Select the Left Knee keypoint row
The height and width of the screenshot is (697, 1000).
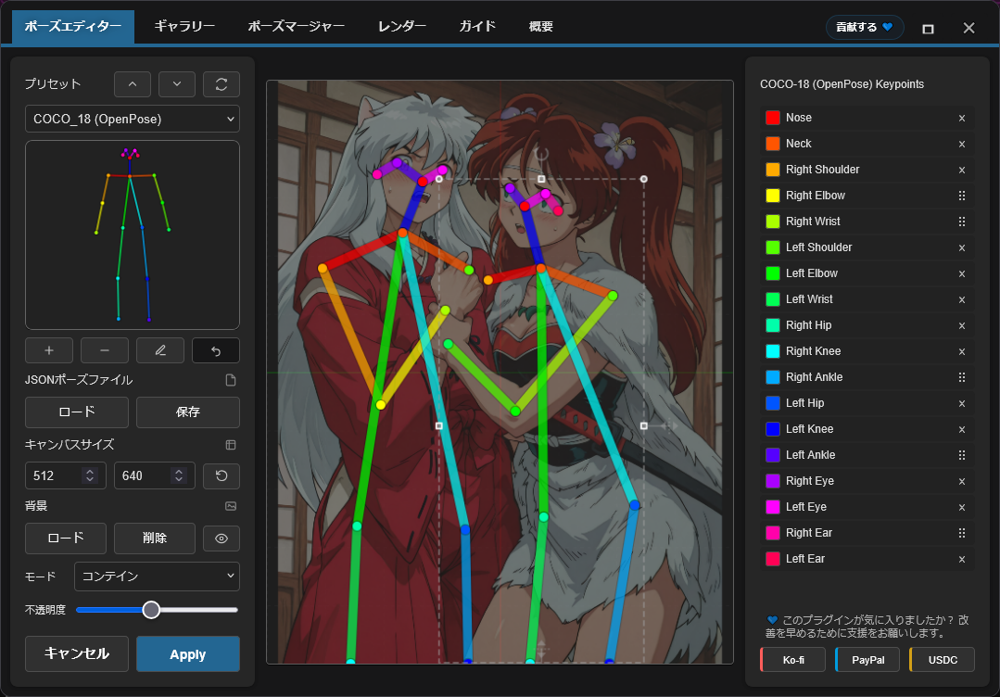867,428
